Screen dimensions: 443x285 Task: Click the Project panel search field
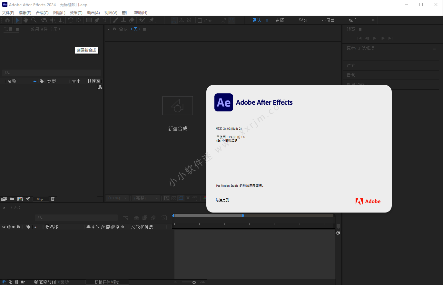[x=52, y=73]
